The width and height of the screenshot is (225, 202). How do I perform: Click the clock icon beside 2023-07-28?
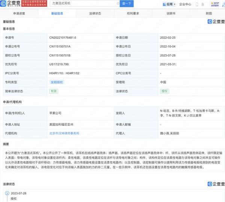click(7, 193)
